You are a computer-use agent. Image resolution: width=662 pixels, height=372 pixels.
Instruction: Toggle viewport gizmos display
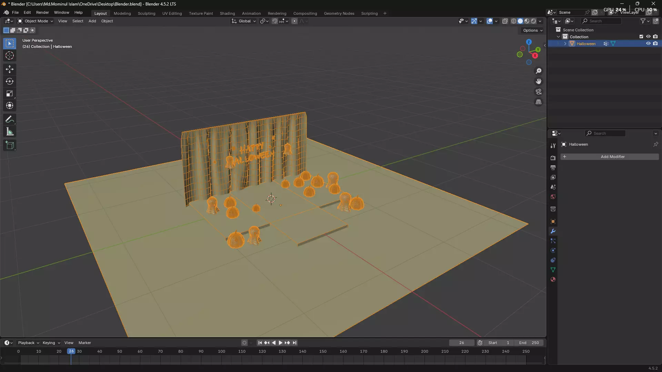(474, 21)
